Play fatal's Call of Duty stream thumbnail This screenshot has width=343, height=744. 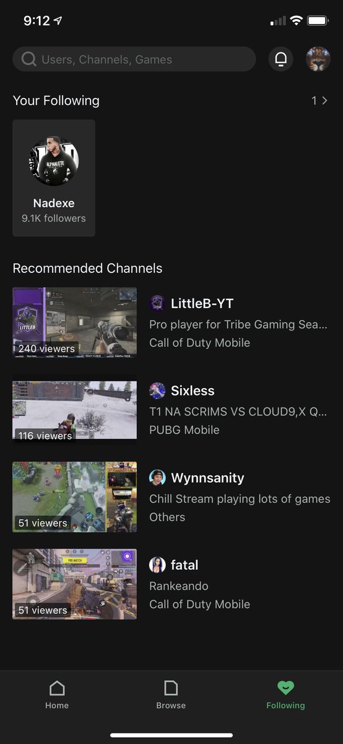tap(74, 583)
